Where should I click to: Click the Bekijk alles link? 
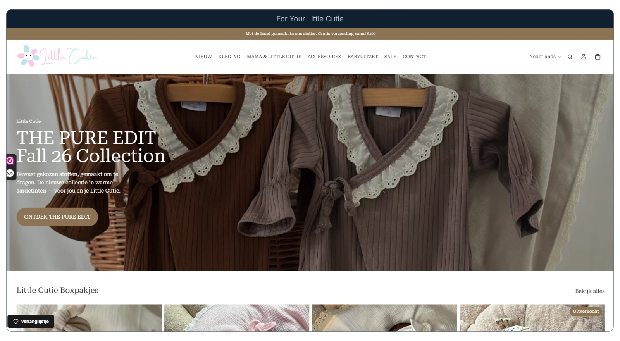590,291
